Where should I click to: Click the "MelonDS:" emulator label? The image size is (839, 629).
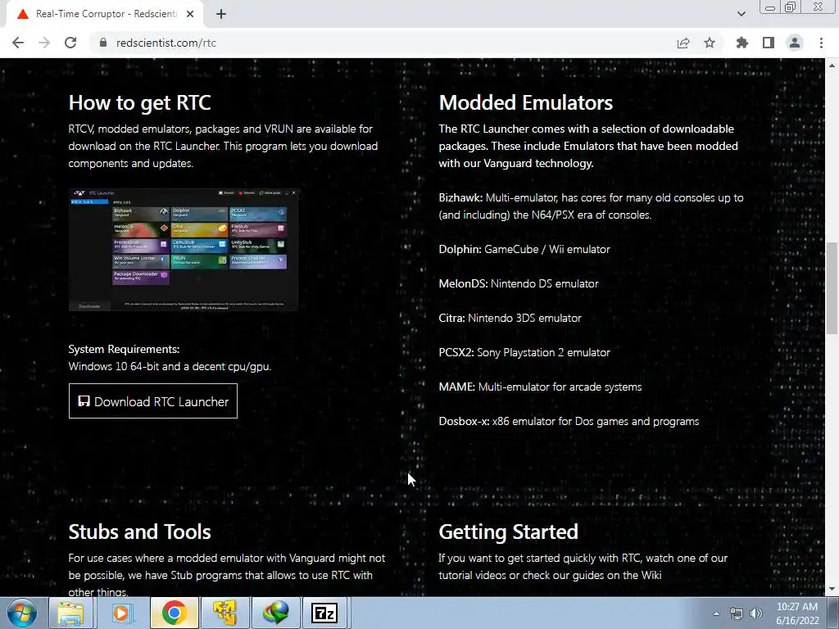click(464, 283)
